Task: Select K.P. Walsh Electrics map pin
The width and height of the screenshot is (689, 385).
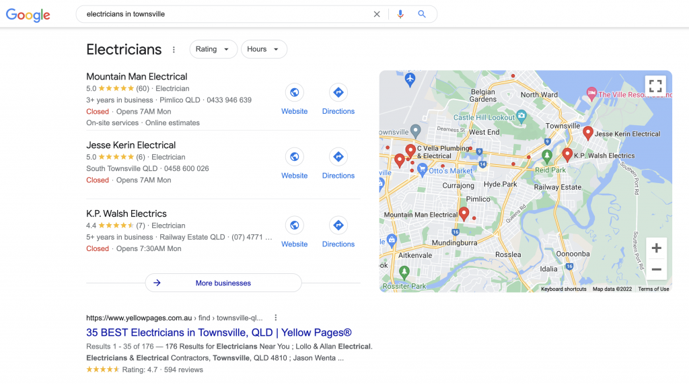Action: pyautogui.click(x=567, y=154)
